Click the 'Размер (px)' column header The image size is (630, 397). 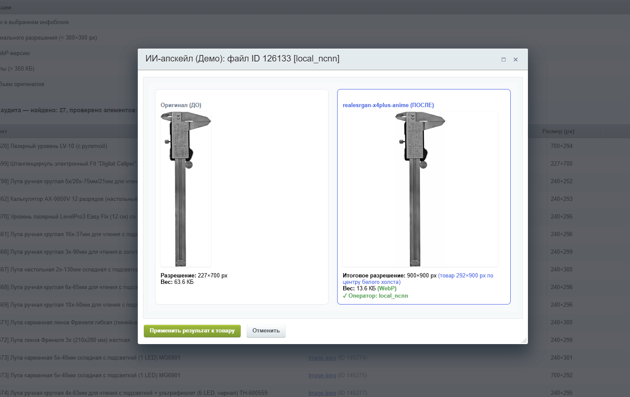point(558,132)
